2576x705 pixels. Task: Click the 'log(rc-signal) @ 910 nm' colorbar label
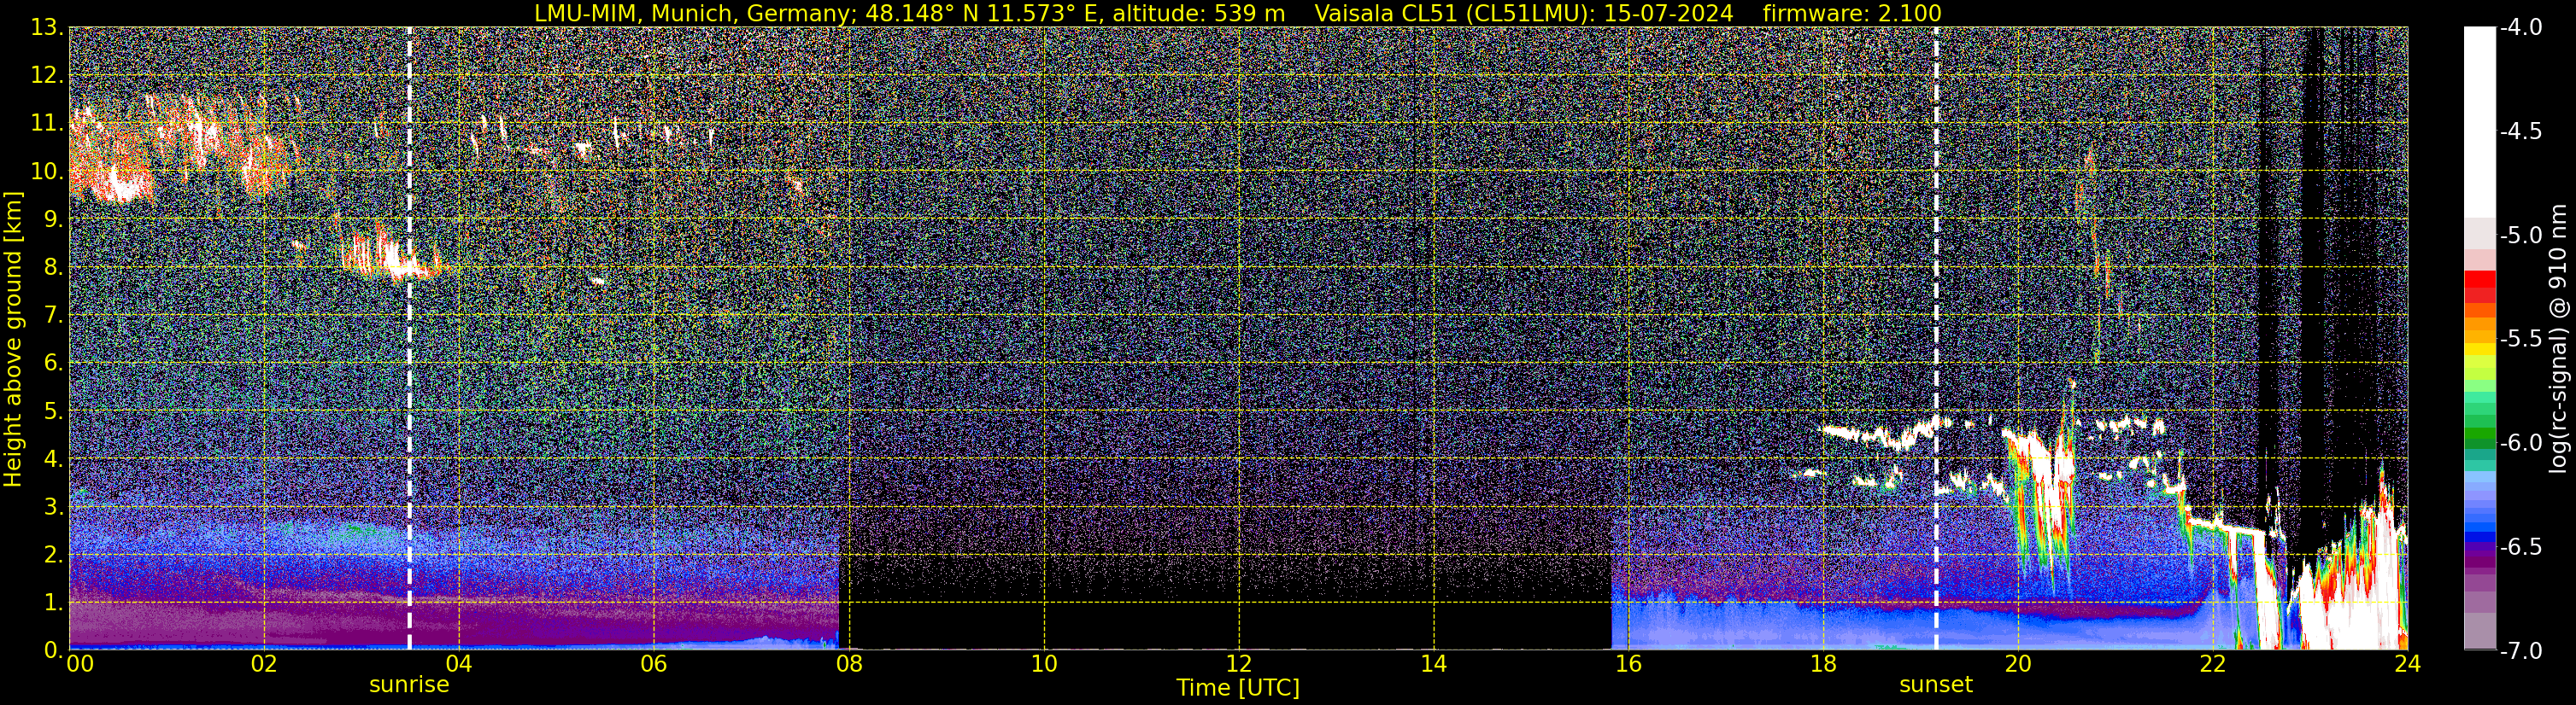pyautogui.click(x=2558, y=339)
